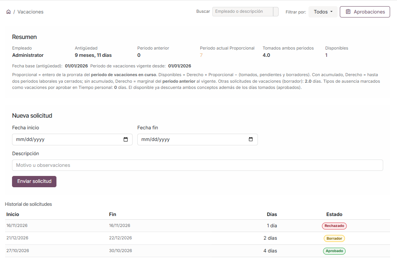This screenshot has width=397, height=263.
Task: Click the 22/12/2026 end date cell
Action: [121, 238]
